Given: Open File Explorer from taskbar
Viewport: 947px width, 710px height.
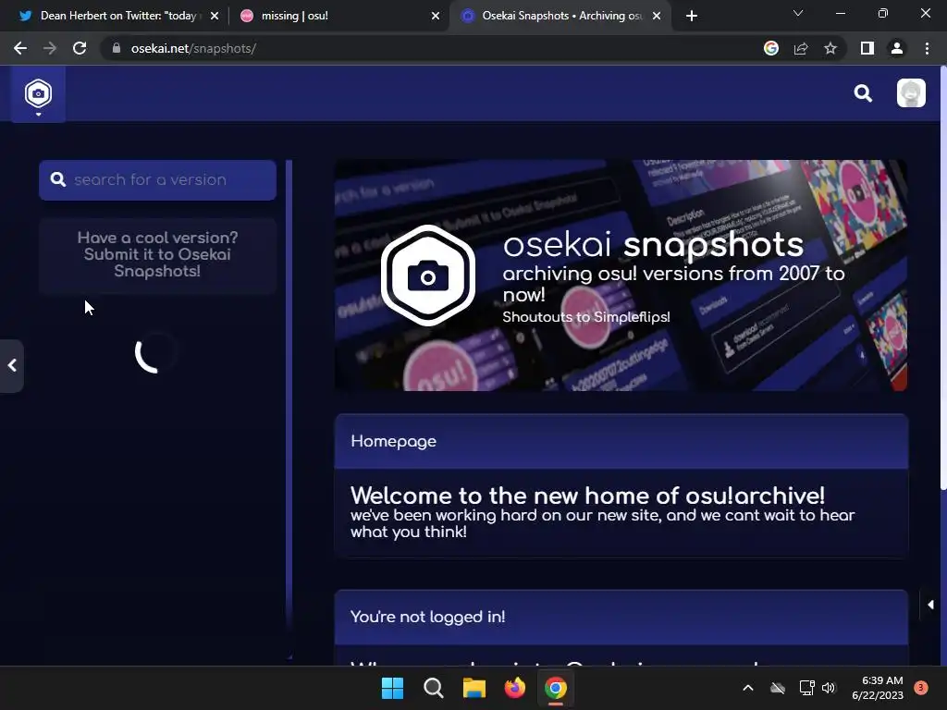Looking at the screenshot, I should click(x=474, y=688).
